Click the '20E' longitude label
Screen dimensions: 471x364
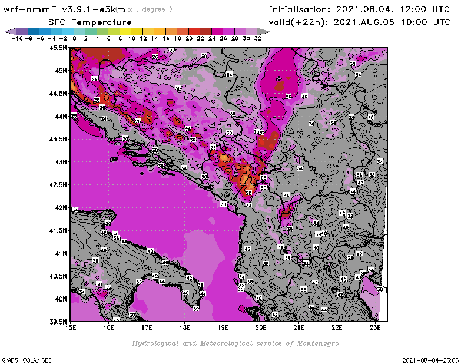click(261, 327)
